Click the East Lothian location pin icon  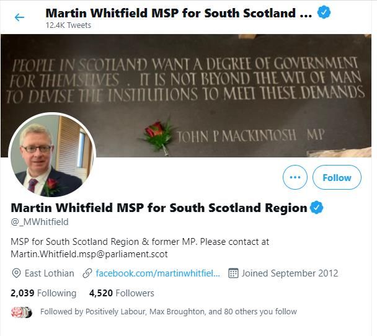pos(16,273)
